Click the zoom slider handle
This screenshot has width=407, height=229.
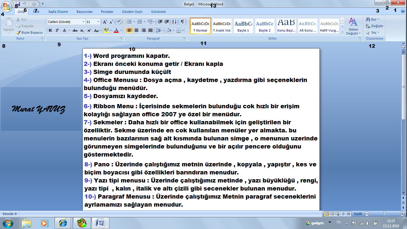[385, 214]
